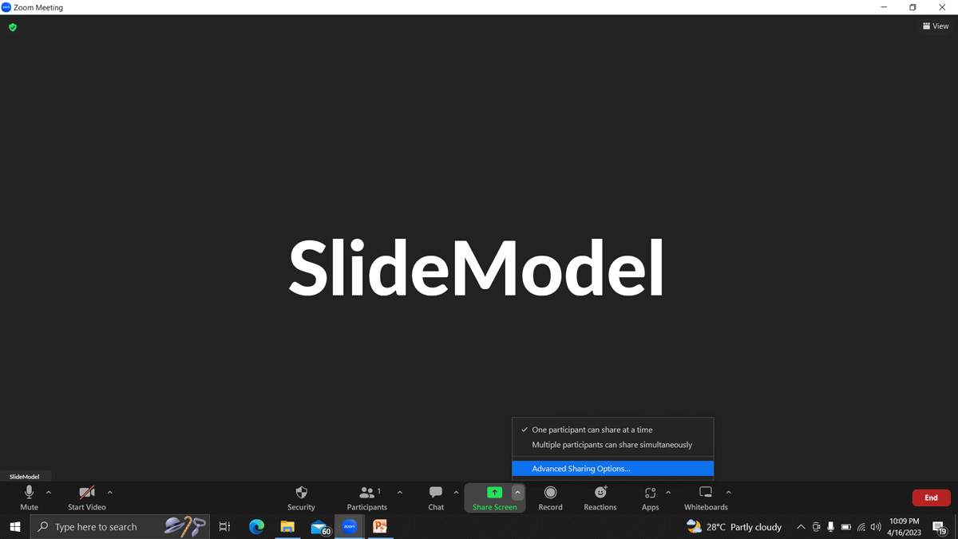This screenshot has height=539, width=958.
Task: Open Windows Task View
Action: tap(224, 527)
